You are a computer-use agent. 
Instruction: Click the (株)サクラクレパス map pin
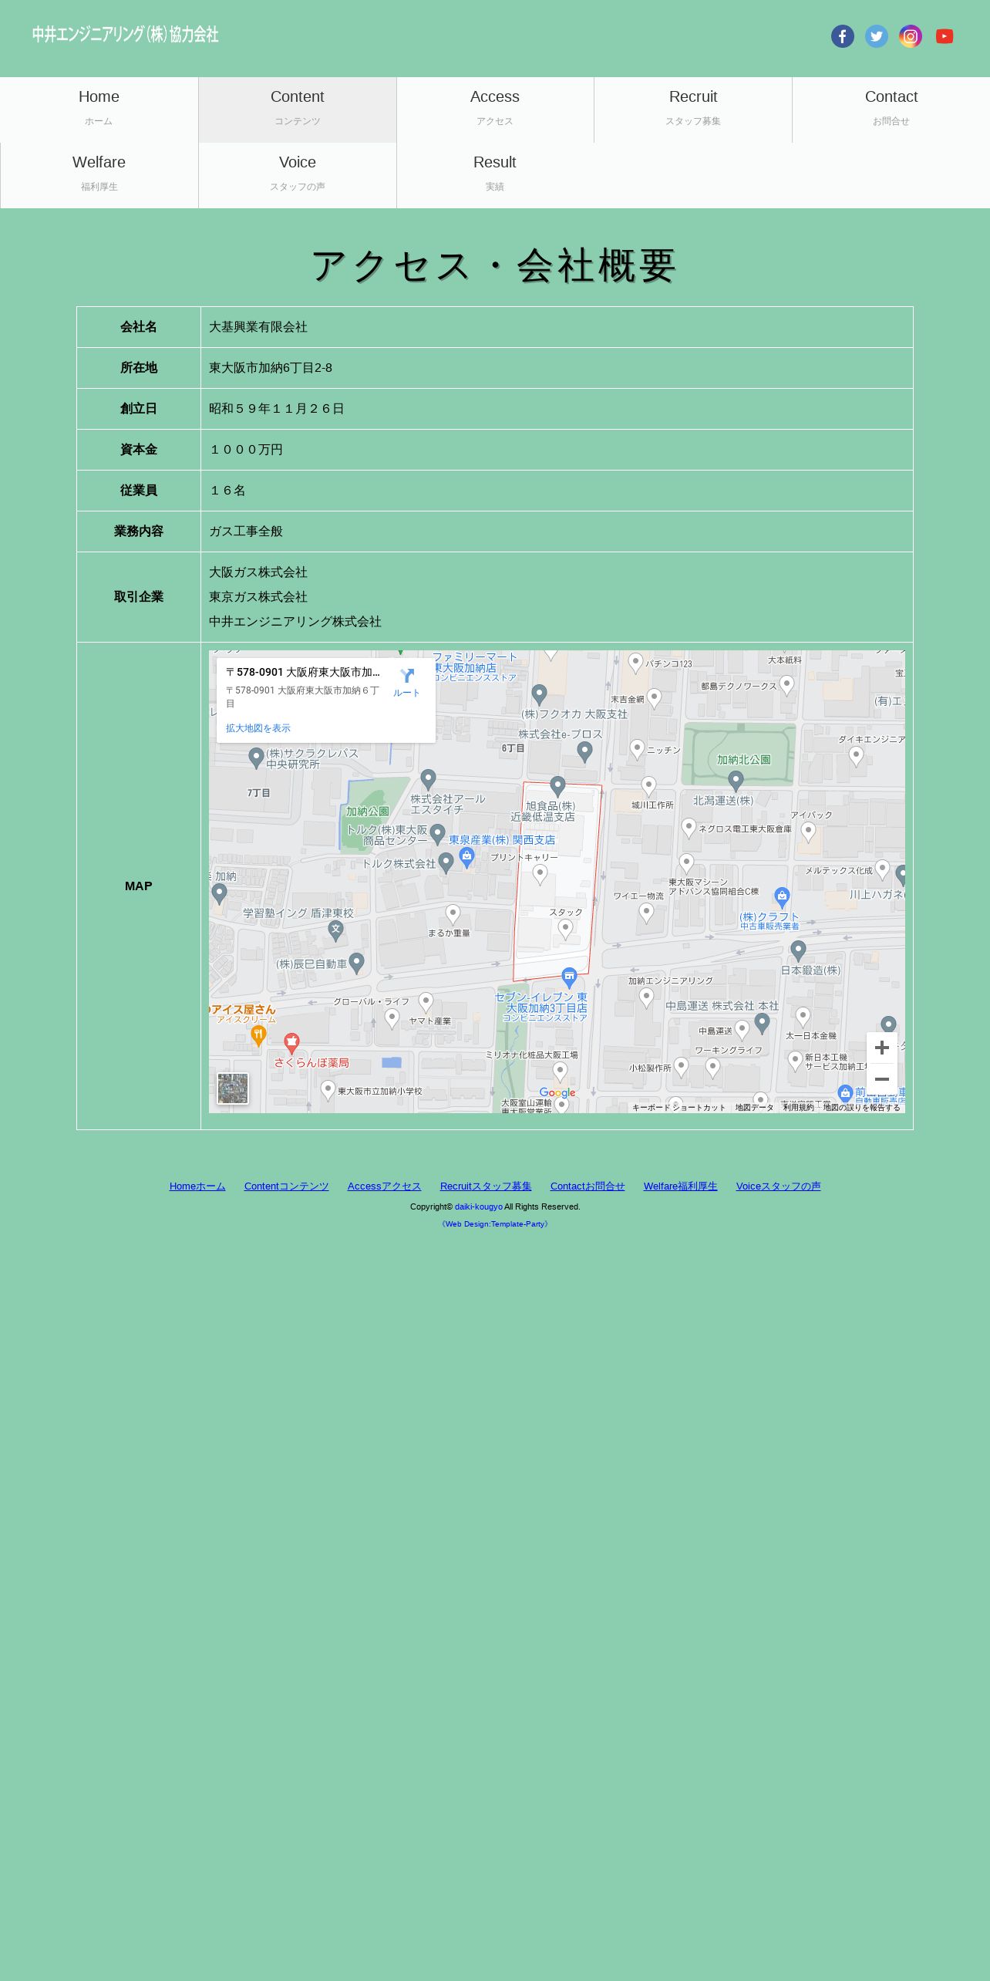257,758
